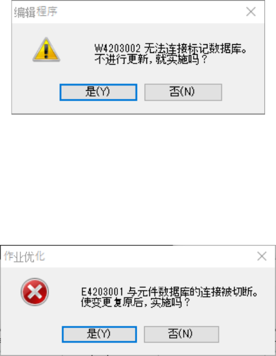Screen dimensions: 276x356
Task: Select the E4203001 error code text
Action: [x=102, y=292]
